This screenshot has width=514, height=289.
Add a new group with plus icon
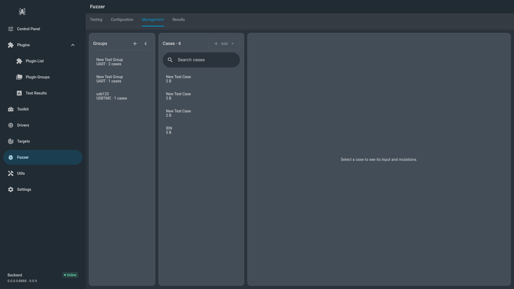pyautogui.click(x=135, y=44)
